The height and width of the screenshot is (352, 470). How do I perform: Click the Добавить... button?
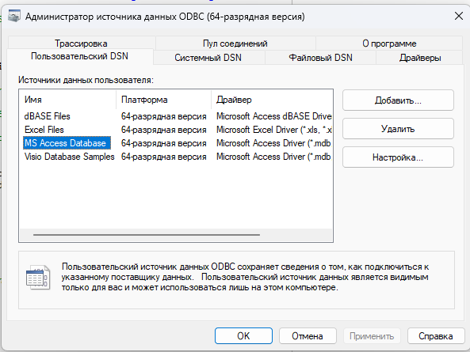(x=398, y=100)
